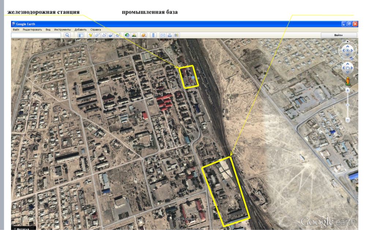Open the Справка menu
Screen dimensions: 366x230
pyautogui.click(x=96, y=30)
